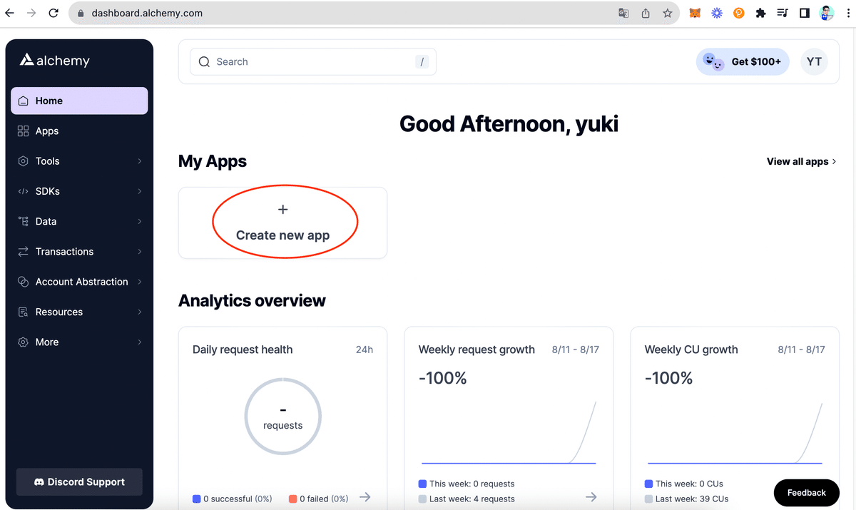
Task: Click the orange circular extension icon
Action: point(739,13)
